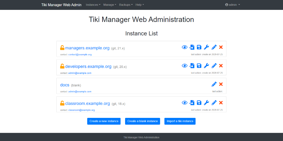Click the backup disk icon for classroom.example.org

click(x=199, y=103)
